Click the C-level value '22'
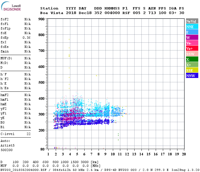Image resolution: width=200 pixels, height=172 pixels. coord(29,134)
